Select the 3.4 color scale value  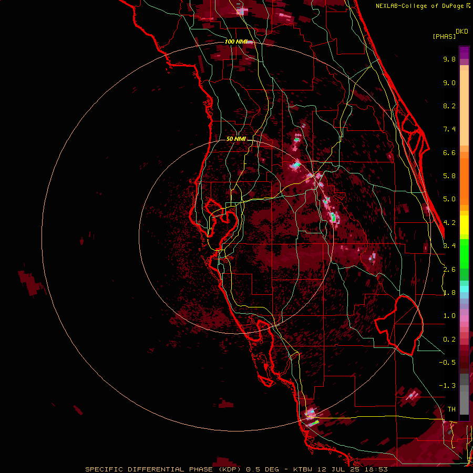[x=449, y=246]
